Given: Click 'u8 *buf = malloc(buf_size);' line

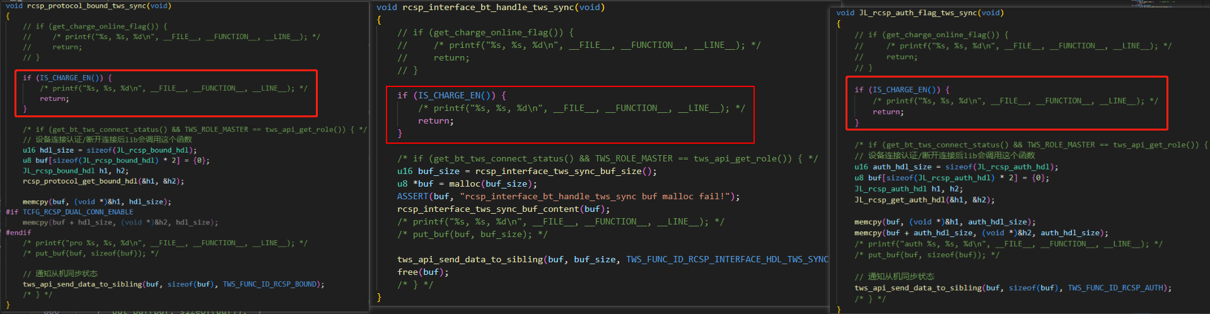Looking at the screenshot, I should [467, 183].
